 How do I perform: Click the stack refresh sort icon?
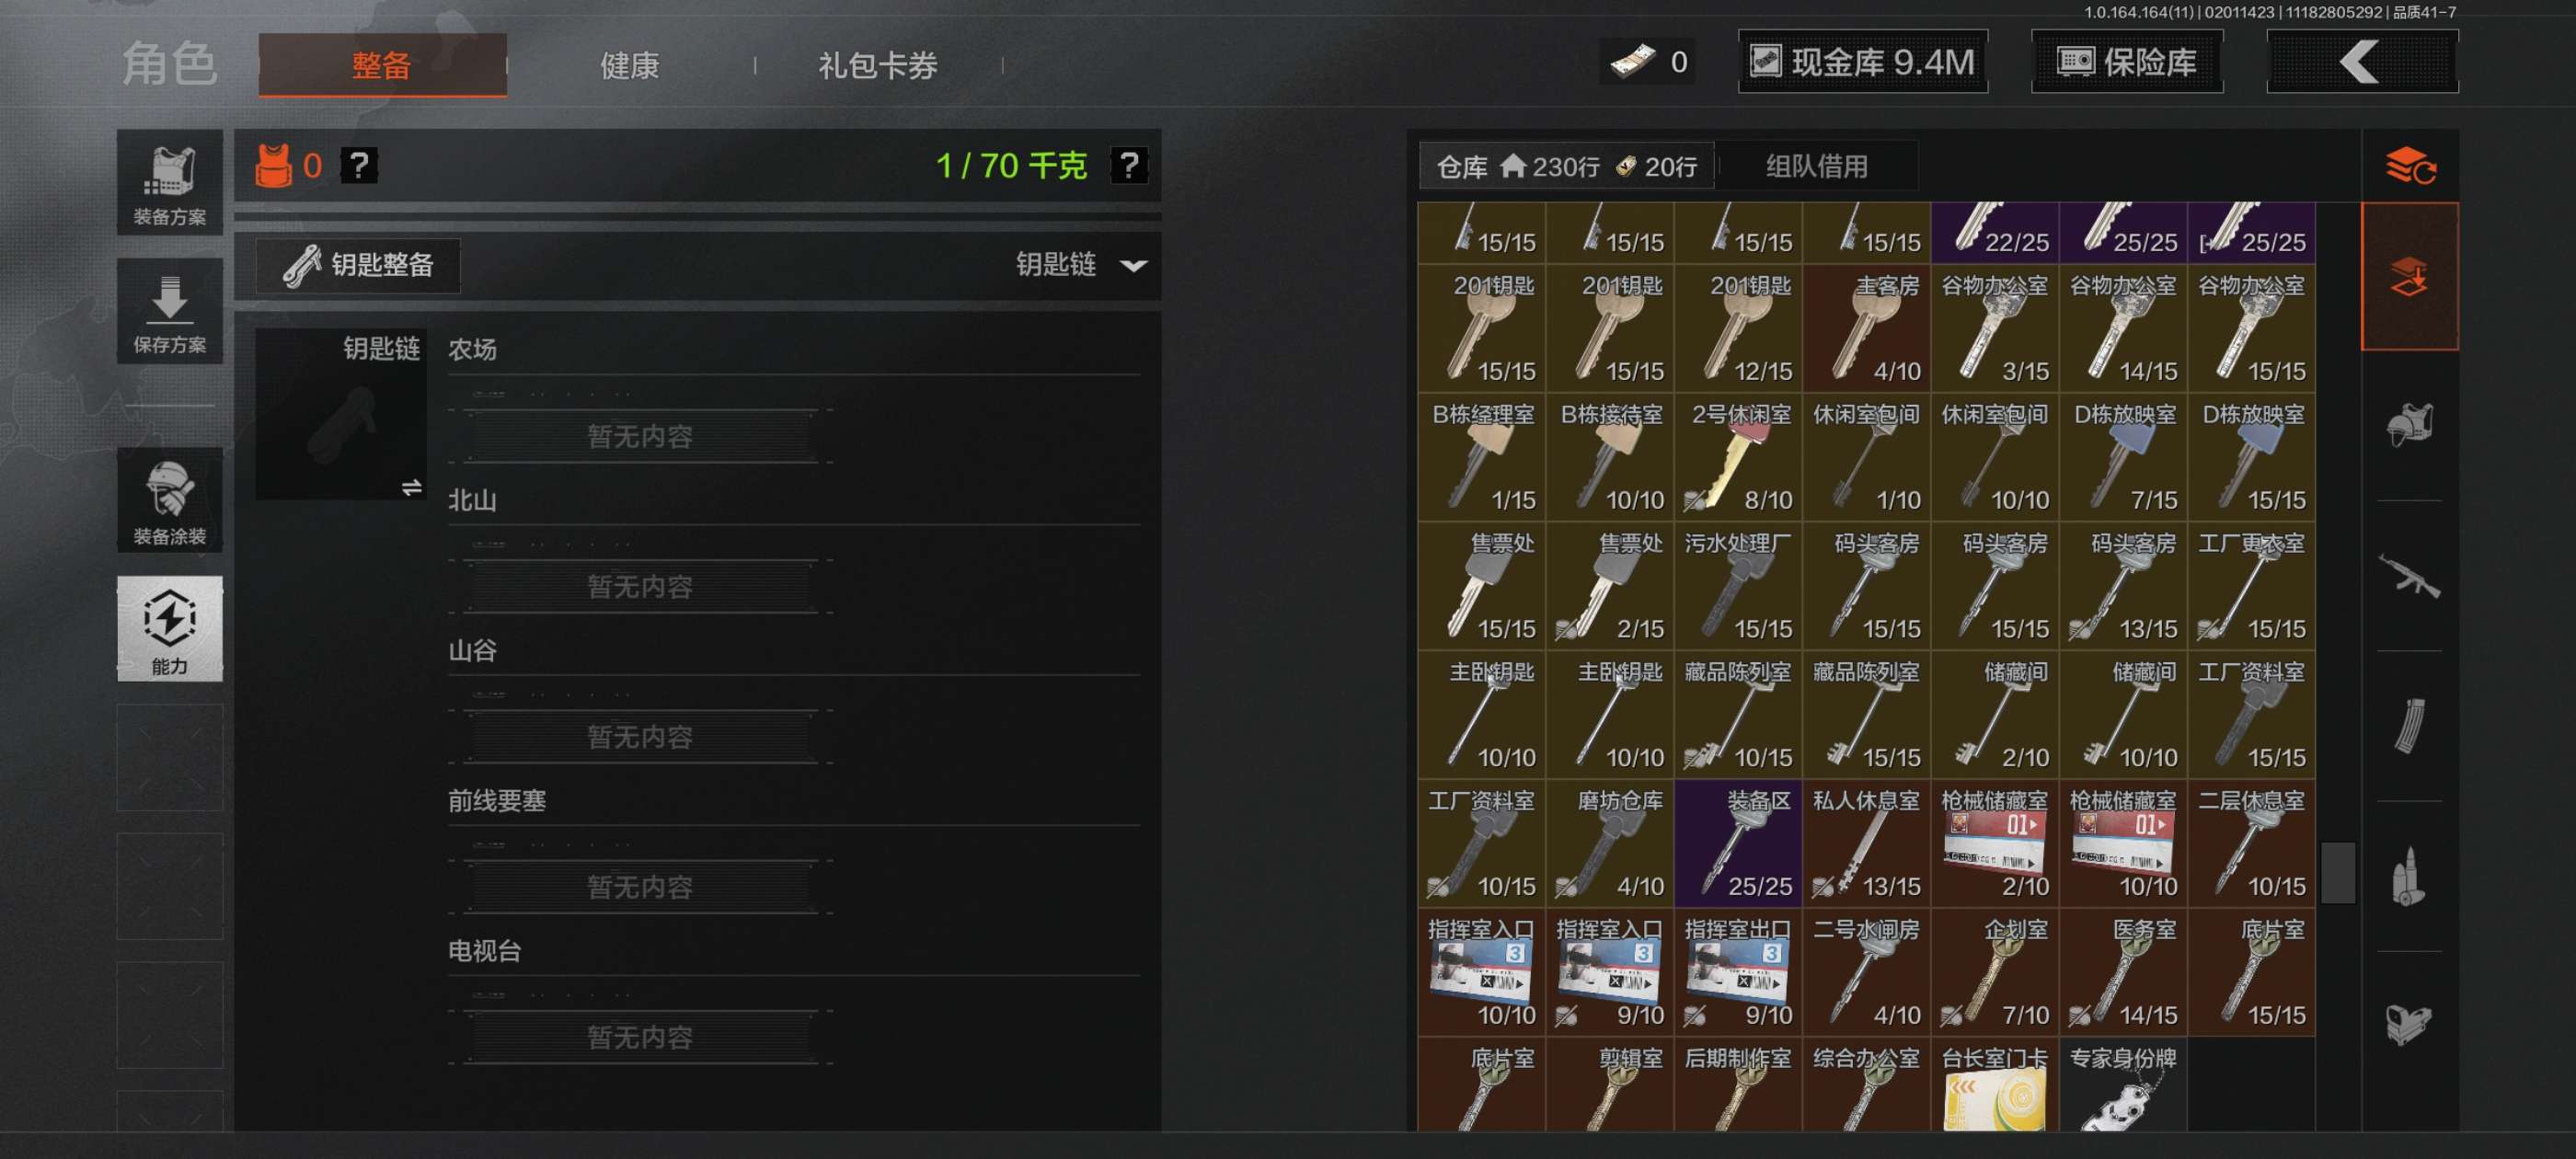(x=2410, y=166)
